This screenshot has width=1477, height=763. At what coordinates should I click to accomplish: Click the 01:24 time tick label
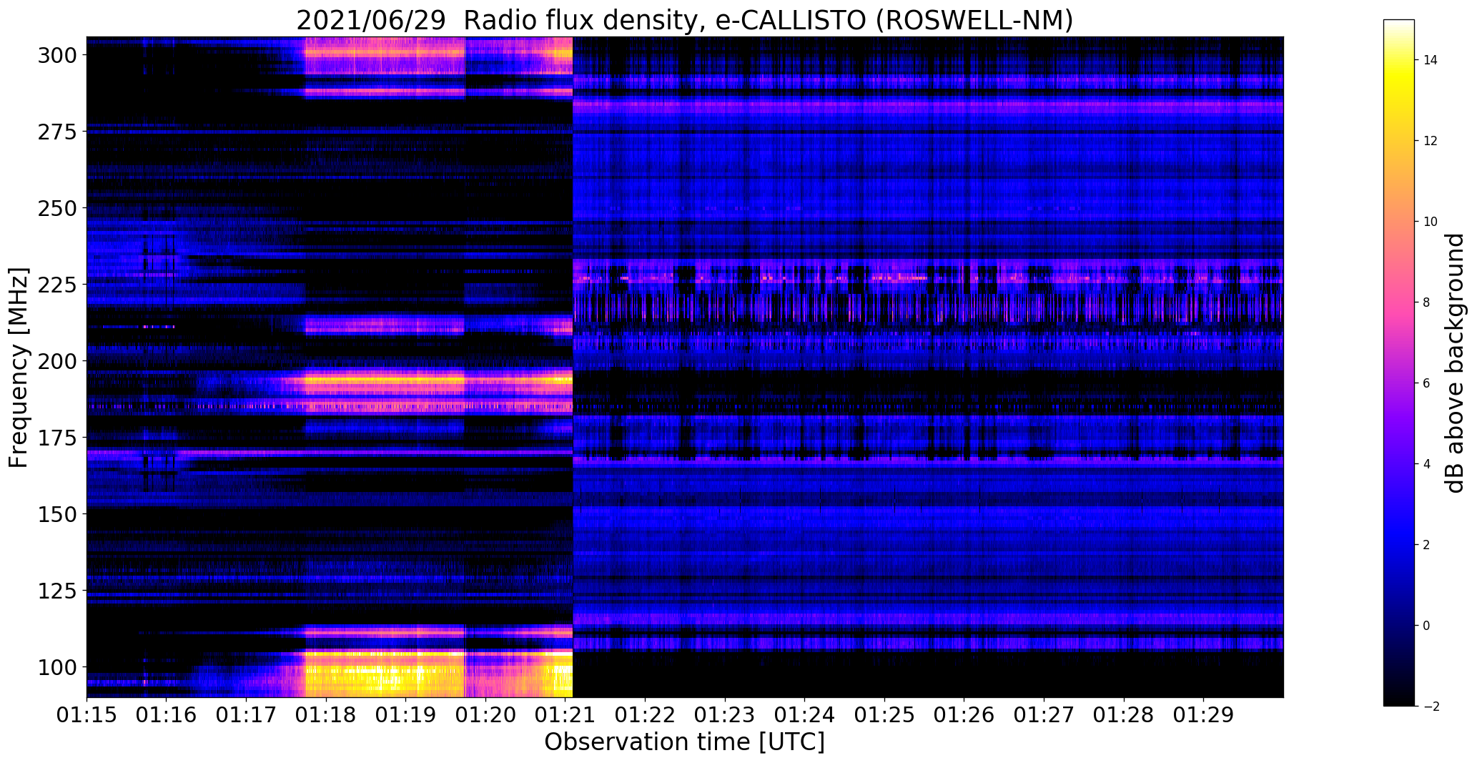click(805, 716)
